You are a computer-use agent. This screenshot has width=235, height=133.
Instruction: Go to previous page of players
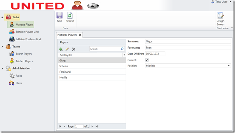(x=65, y=126)
